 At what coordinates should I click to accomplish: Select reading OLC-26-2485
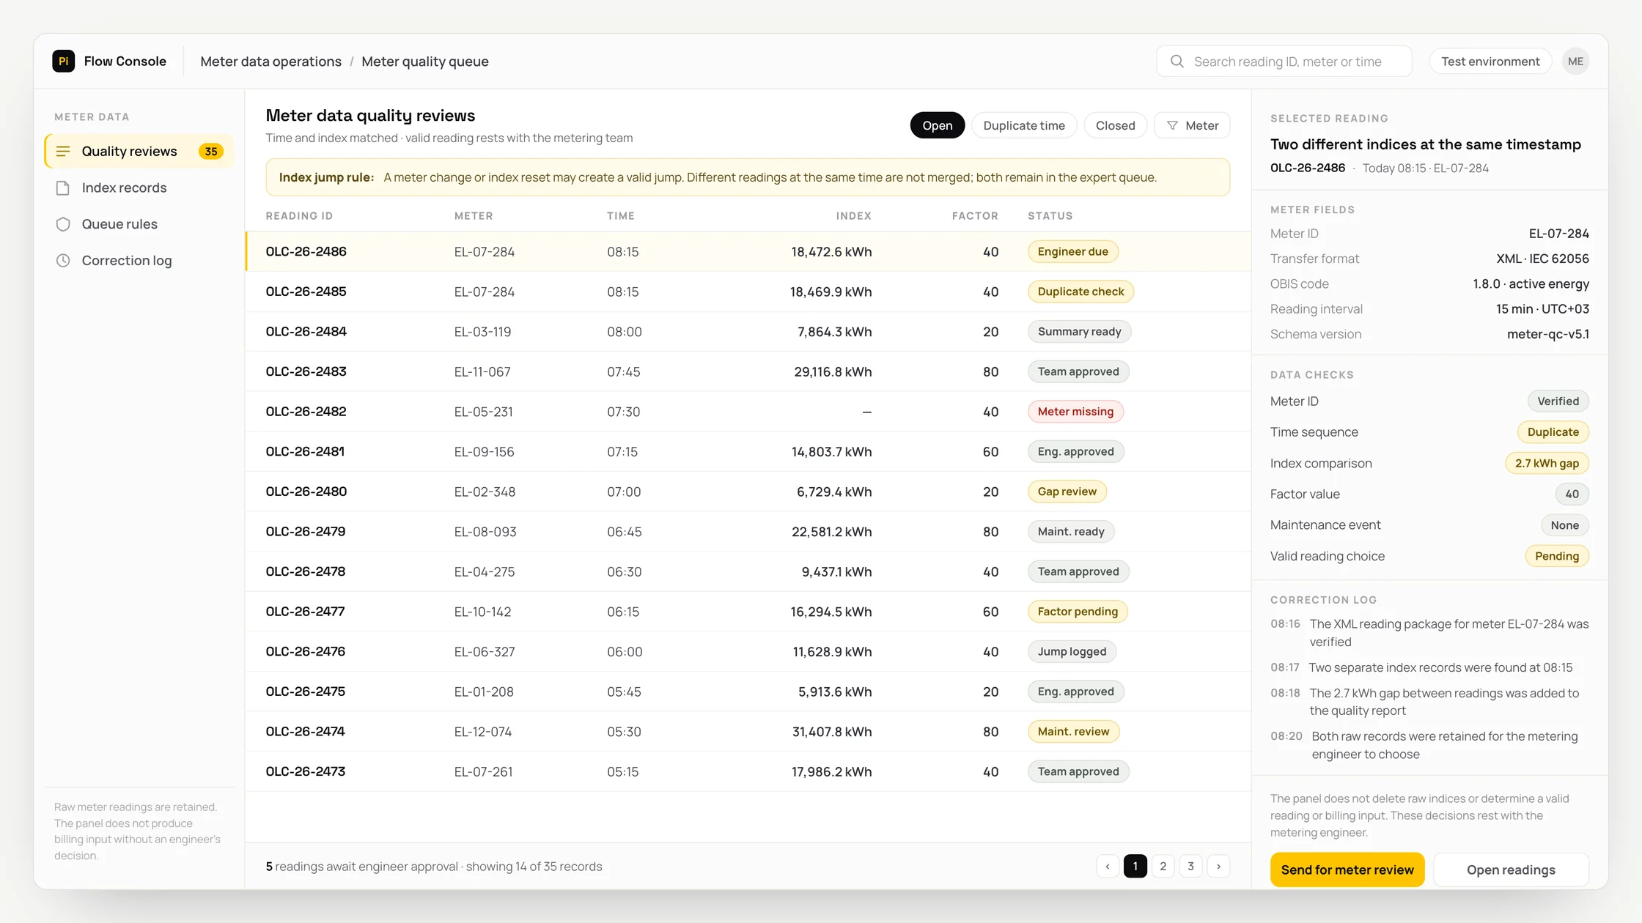748,292
